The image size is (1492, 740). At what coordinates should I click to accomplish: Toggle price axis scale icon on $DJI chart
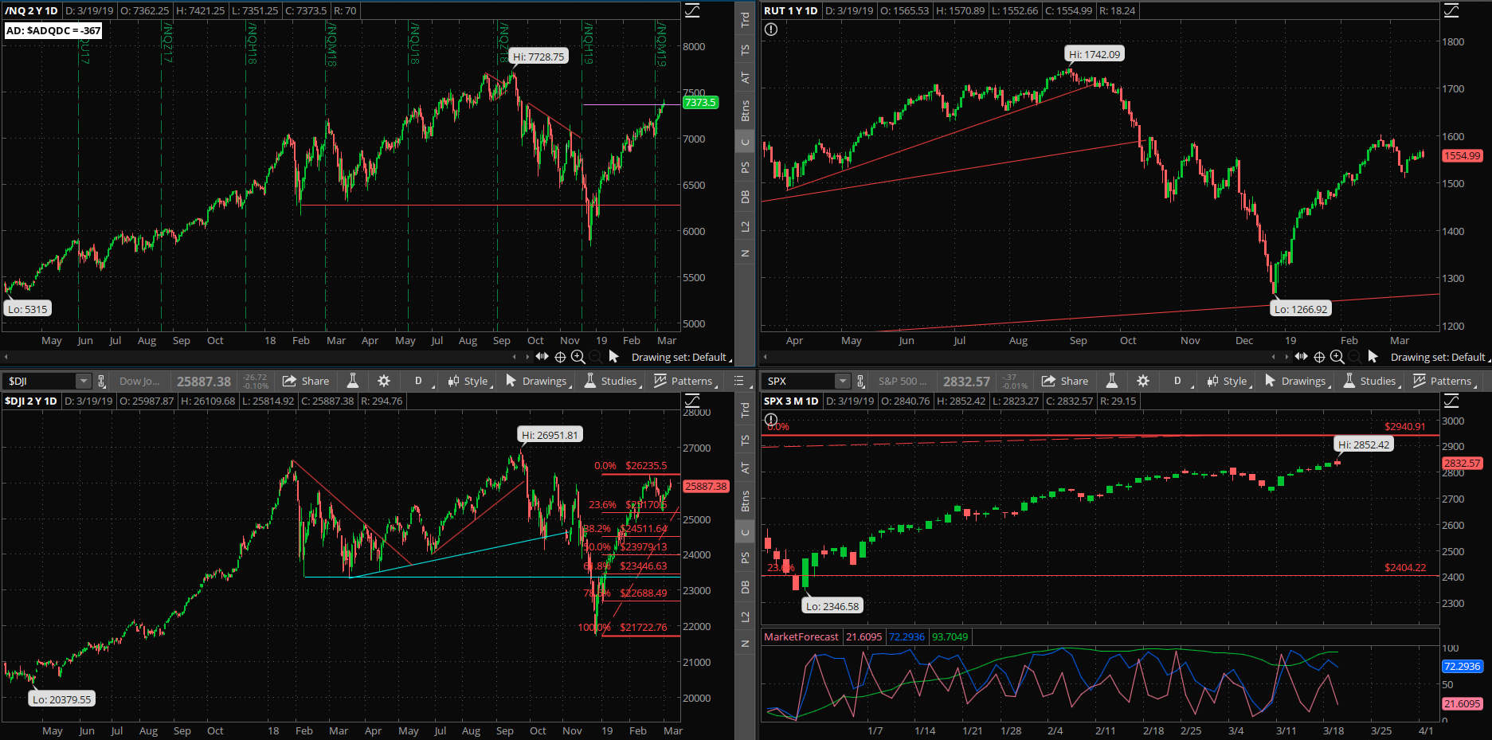click(x=692, y=401)
